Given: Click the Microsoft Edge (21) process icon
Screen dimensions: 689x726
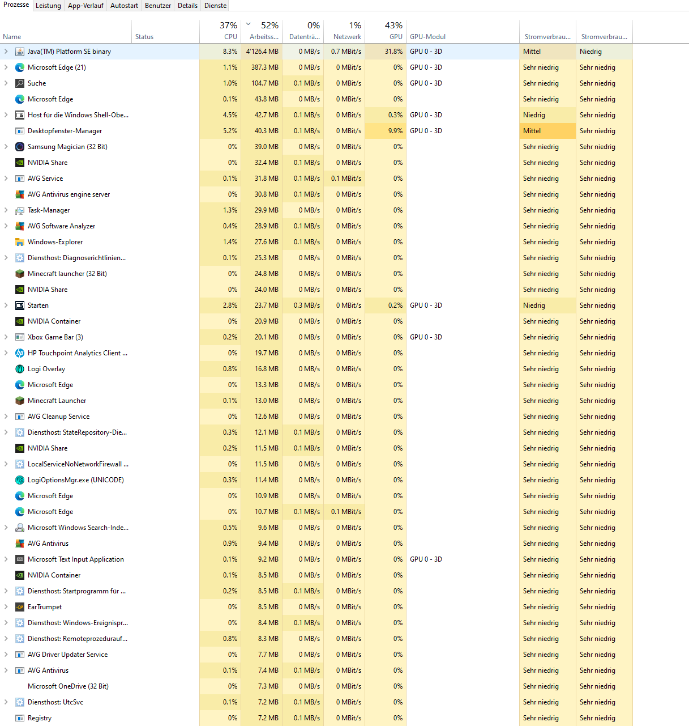Looking at the screenshot, I should [20, 67].
